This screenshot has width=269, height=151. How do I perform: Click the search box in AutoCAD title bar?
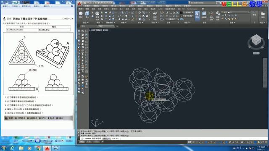tap(203, 3)
